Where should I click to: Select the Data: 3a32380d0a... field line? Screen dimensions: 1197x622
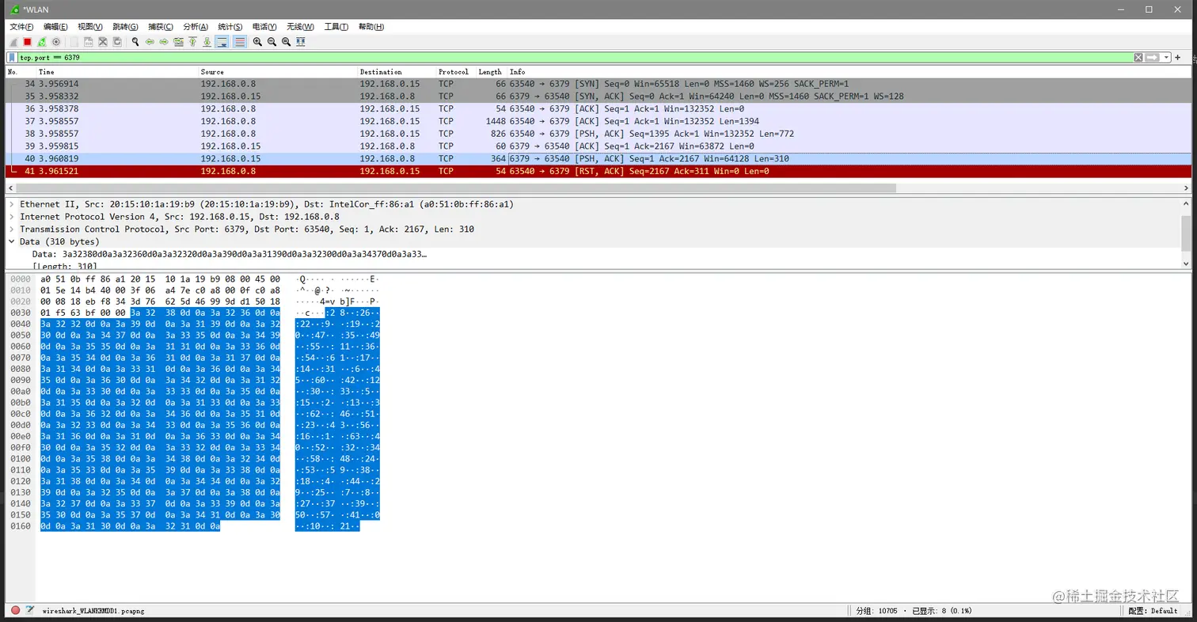click(x=230, y=254)
